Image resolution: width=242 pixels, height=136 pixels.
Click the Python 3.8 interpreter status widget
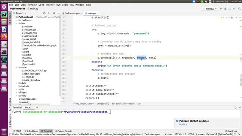coord(221,134)
